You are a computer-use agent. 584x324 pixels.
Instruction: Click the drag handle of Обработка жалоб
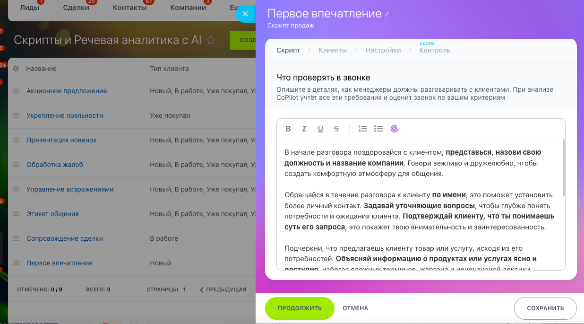[x=16, y=165]
